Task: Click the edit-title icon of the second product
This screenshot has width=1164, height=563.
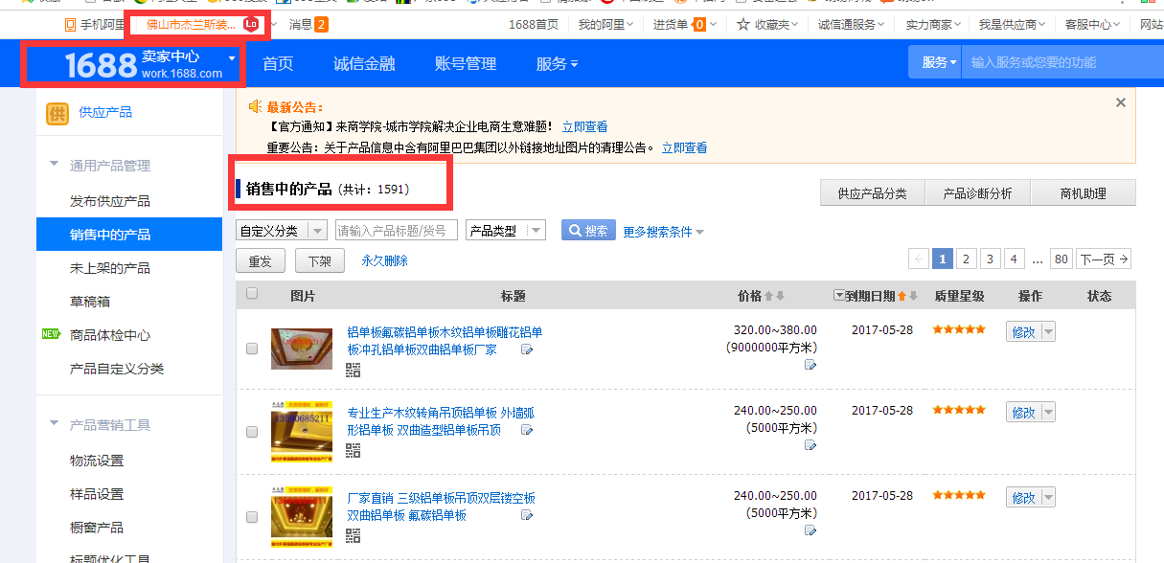Action: pyautogui.click(x=526, y=432)
